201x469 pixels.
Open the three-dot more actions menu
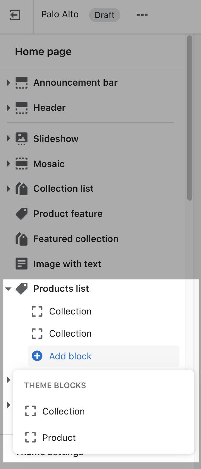tap(142, 15)
